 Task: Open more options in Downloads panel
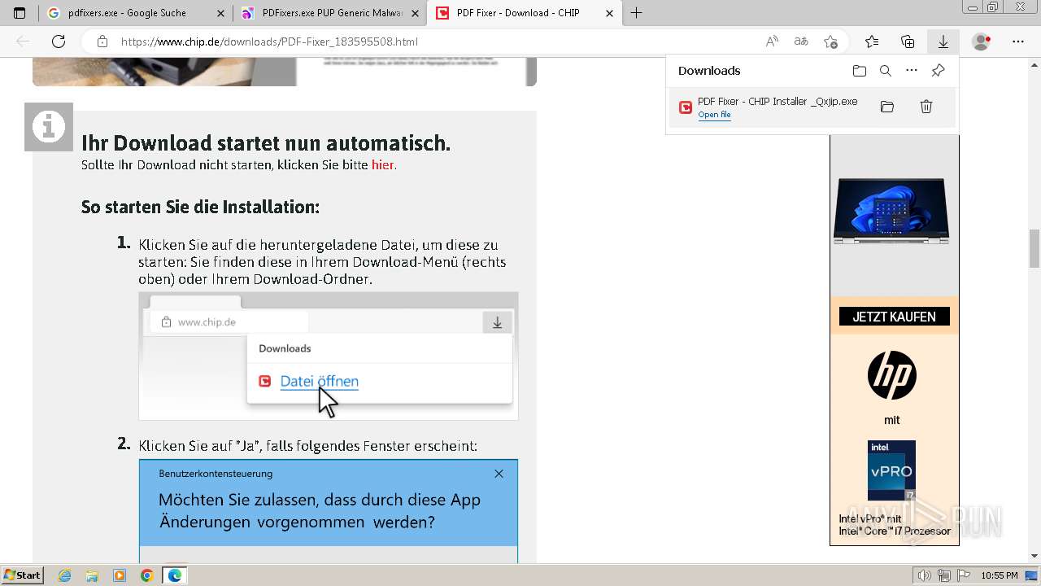coord(912,71)
